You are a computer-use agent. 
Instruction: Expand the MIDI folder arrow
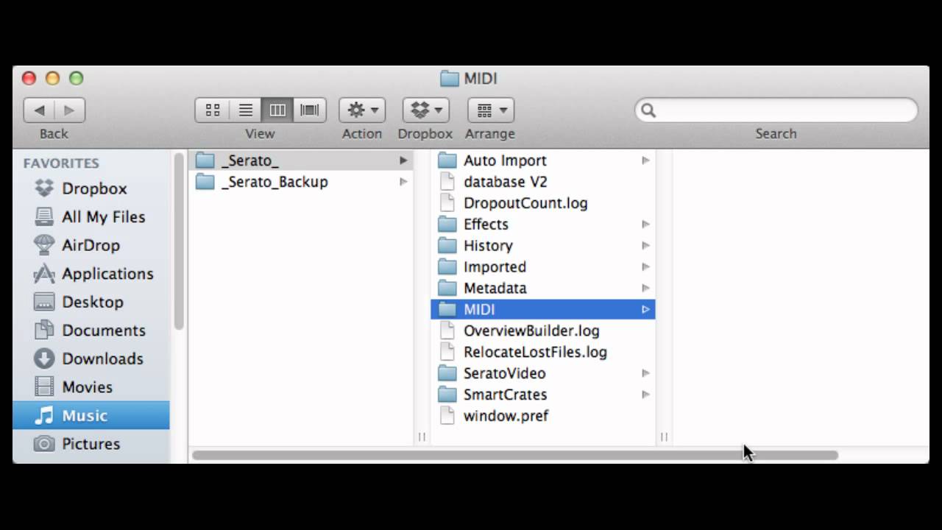[645, 310]
